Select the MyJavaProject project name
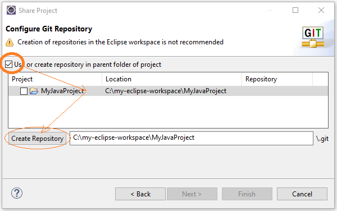Viewport: 337px width, 211px height. point(62,91)
